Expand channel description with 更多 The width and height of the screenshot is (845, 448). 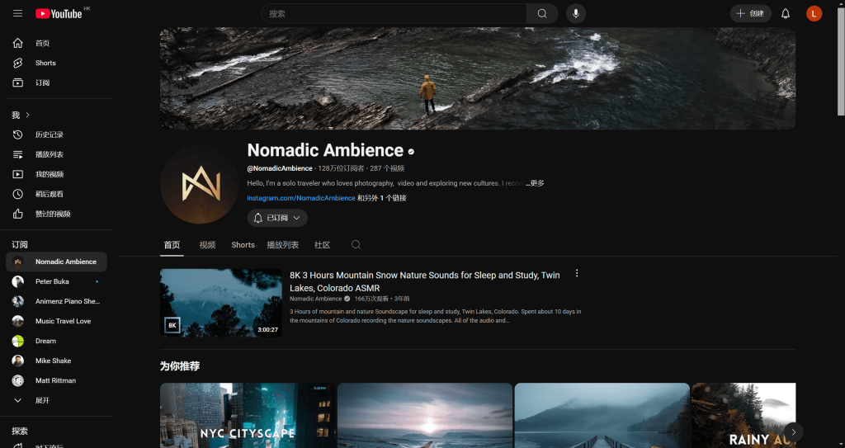[x=536, y=183]
